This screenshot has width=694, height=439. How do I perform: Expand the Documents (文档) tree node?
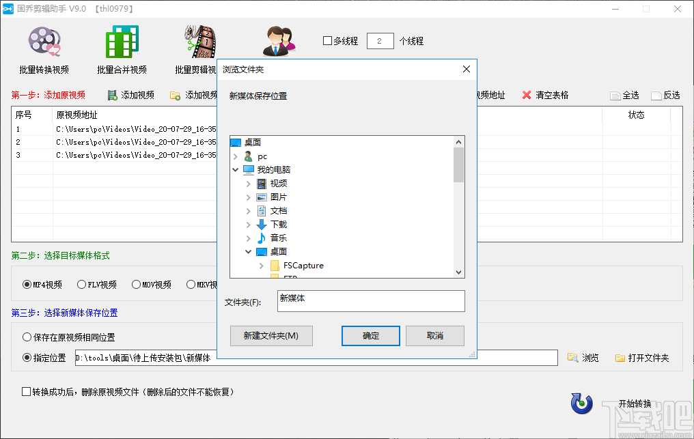click(249, 211)
